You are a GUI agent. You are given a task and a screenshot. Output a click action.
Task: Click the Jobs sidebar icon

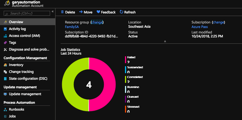coord(5,116)
